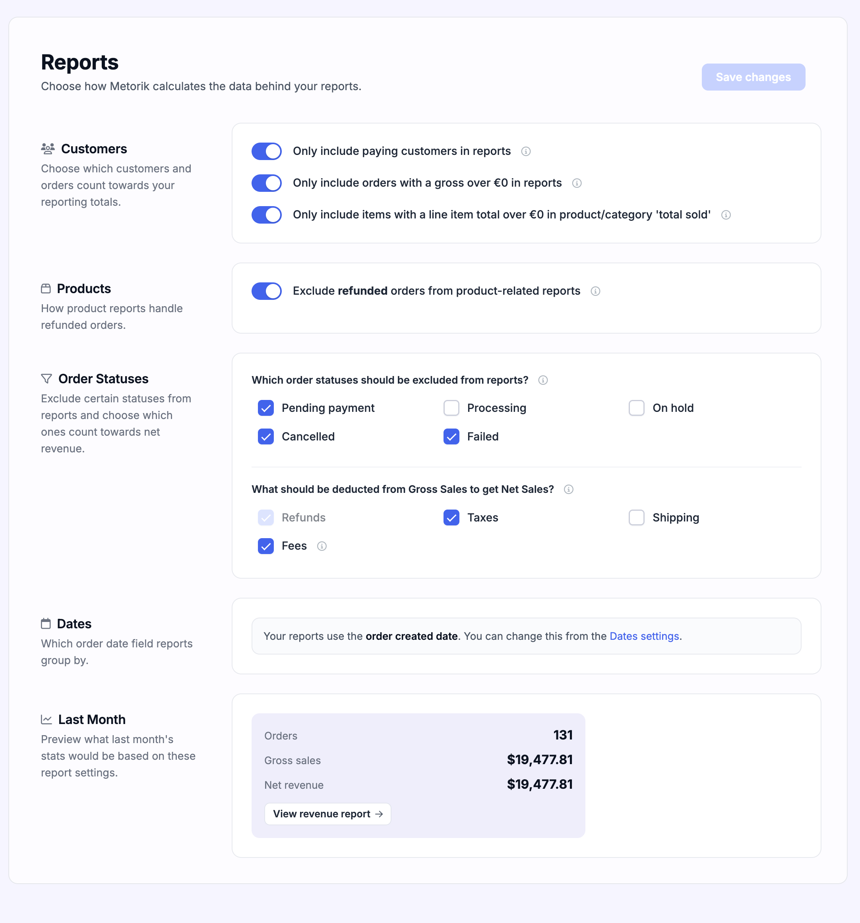Click the Gross sales amount $19,477.81
The image size is (860, 923).
[539, 760]
